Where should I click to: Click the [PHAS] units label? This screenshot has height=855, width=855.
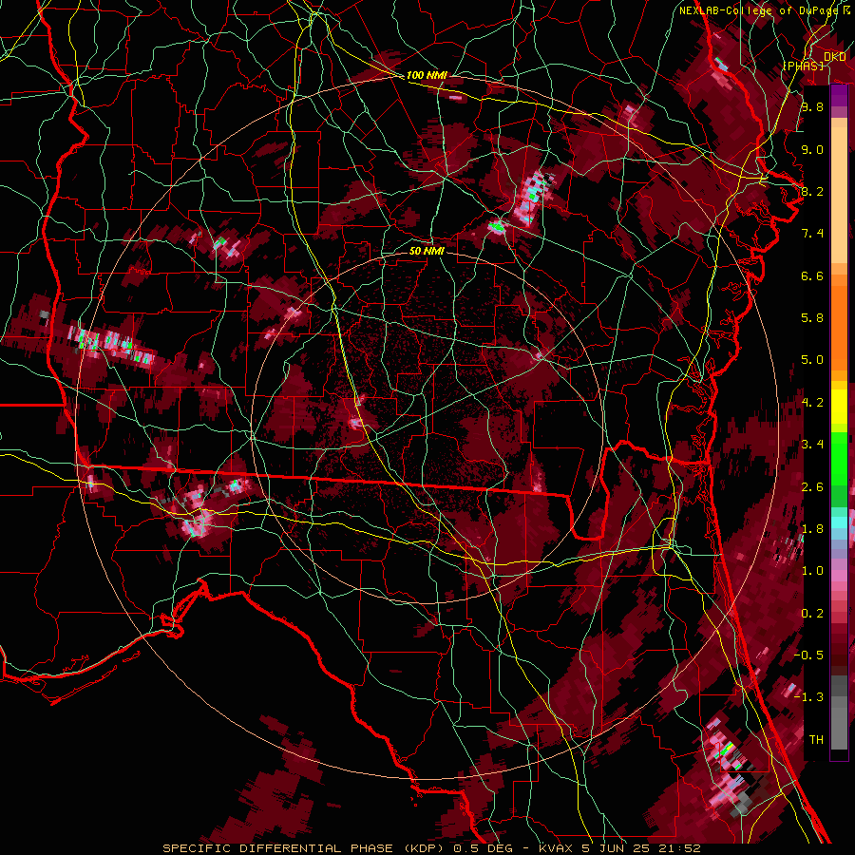803,66
